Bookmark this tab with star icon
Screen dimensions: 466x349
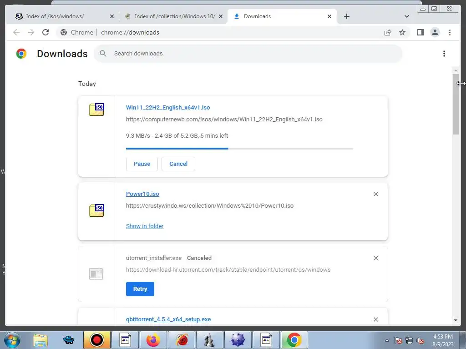(x=402, y=32)
